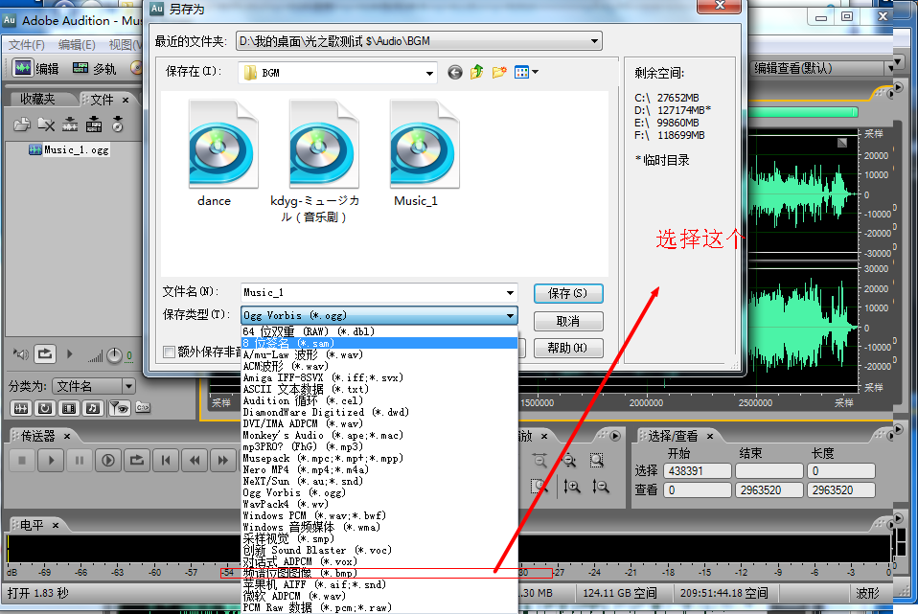Switch to the 文件 panel tab
This screenshot has width=918, height=614.
click(103, 100)
